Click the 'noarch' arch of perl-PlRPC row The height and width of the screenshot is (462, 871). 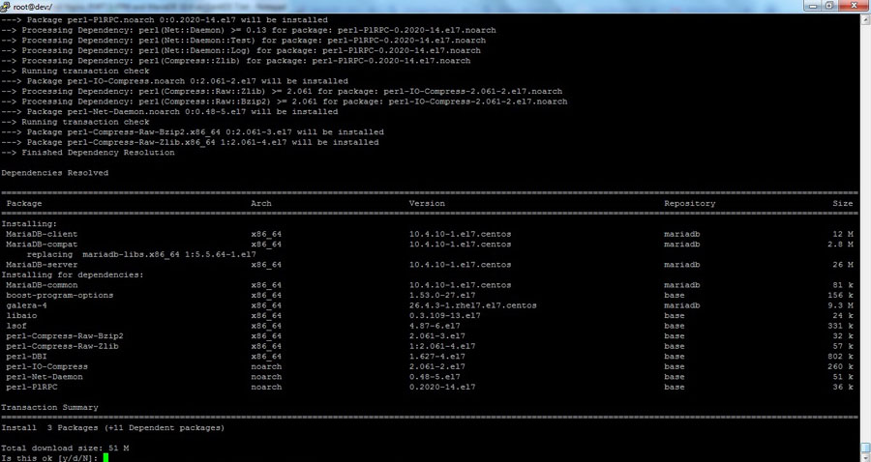(x=266, y=388)
